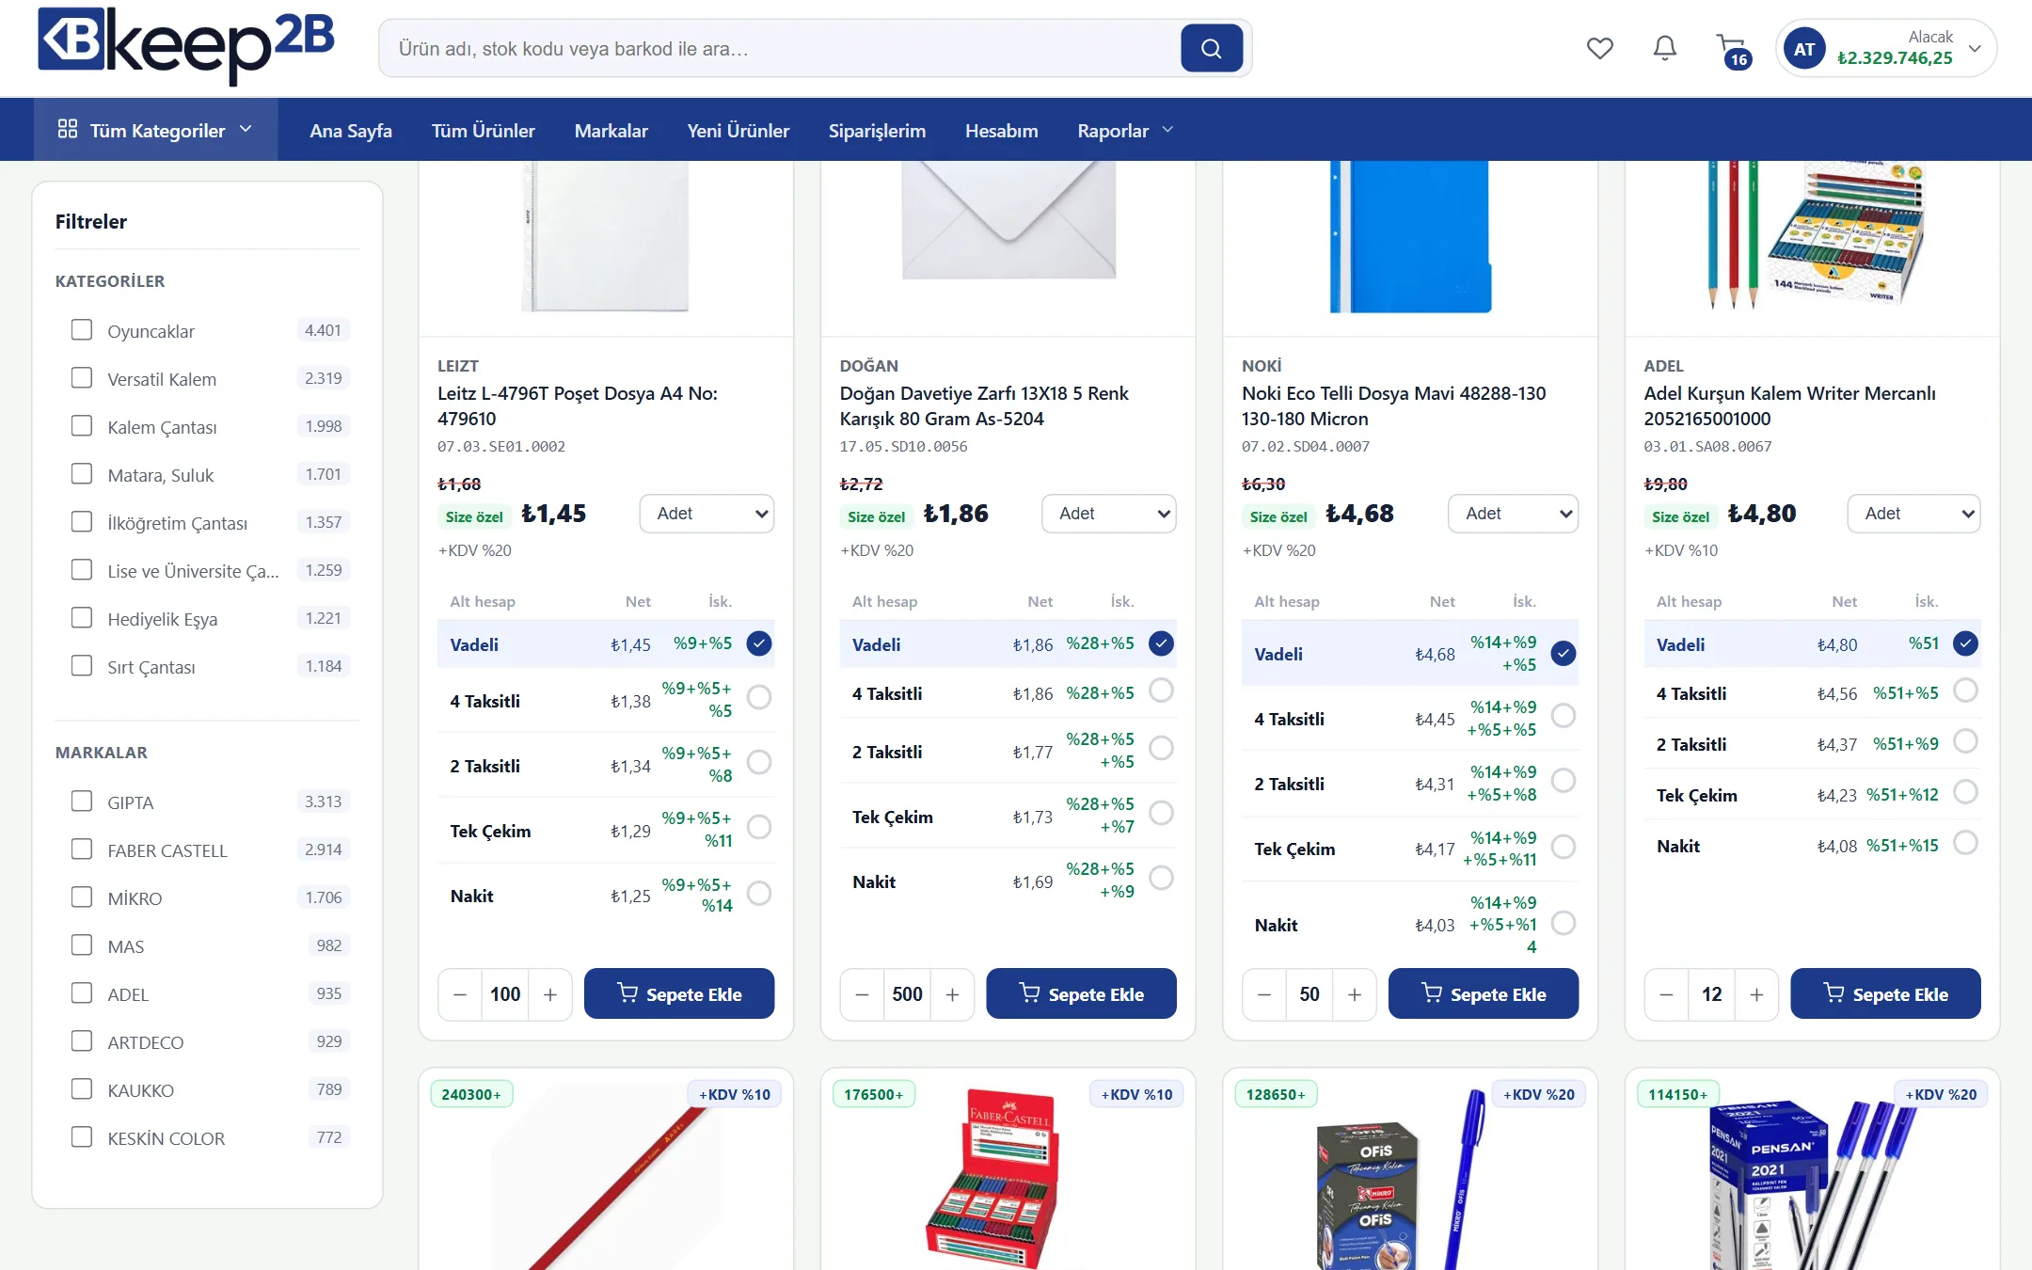
Task: Open Tüm Ürünler page
Action: tap(484, 130)
